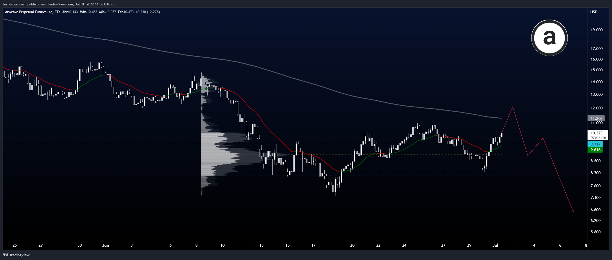Click the 6.200 price axis label

(x=595, y=221)
